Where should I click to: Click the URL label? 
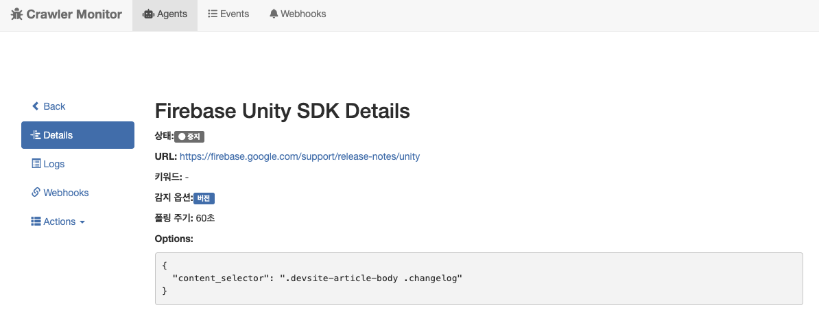pos(166,156)
